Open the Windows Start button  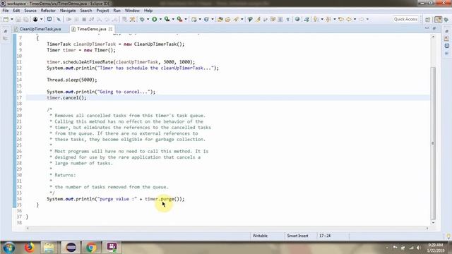(9, 248)
